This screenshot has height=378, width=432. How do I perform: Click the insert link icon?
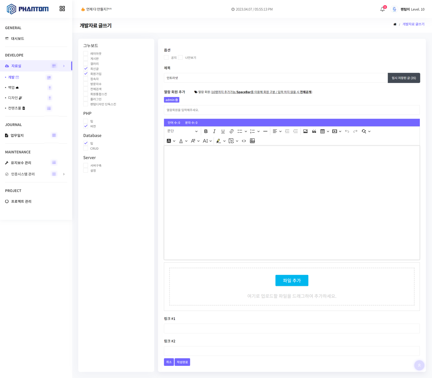(x=231, y=131)
